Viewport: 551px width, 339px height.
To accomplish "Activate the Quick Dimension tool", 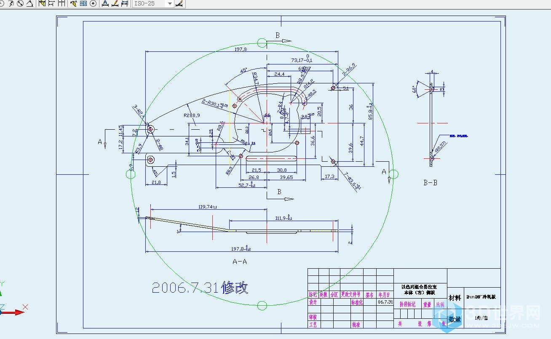I will pyautogui.click(x=42, y=3).
